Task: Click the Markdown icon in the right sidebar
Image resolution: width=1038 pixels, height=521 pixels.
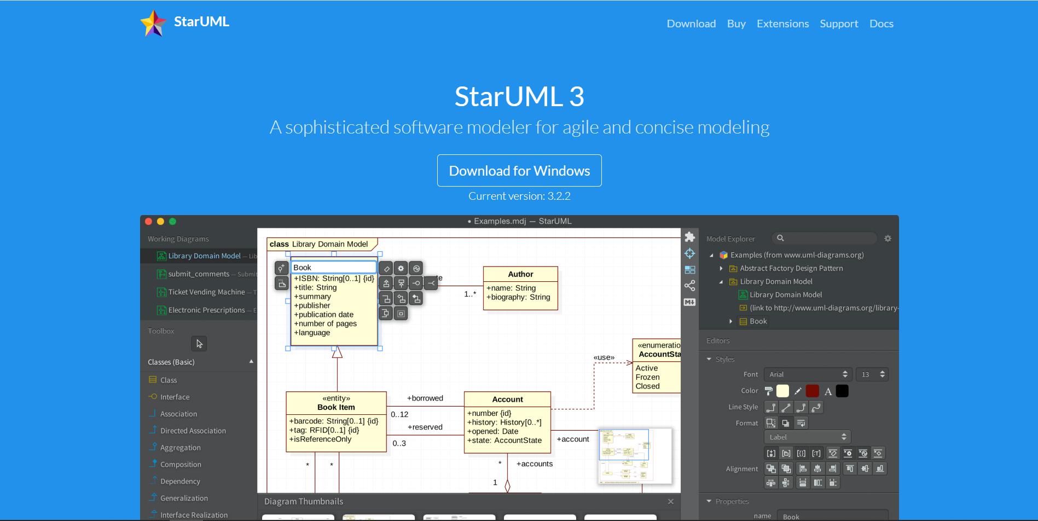Action: tap(689, 302)
